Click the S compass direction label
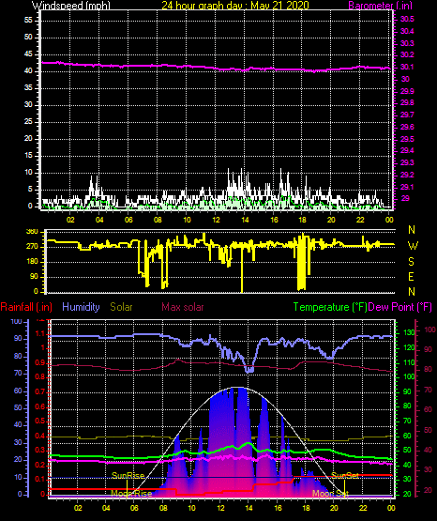 pos(411,262)
